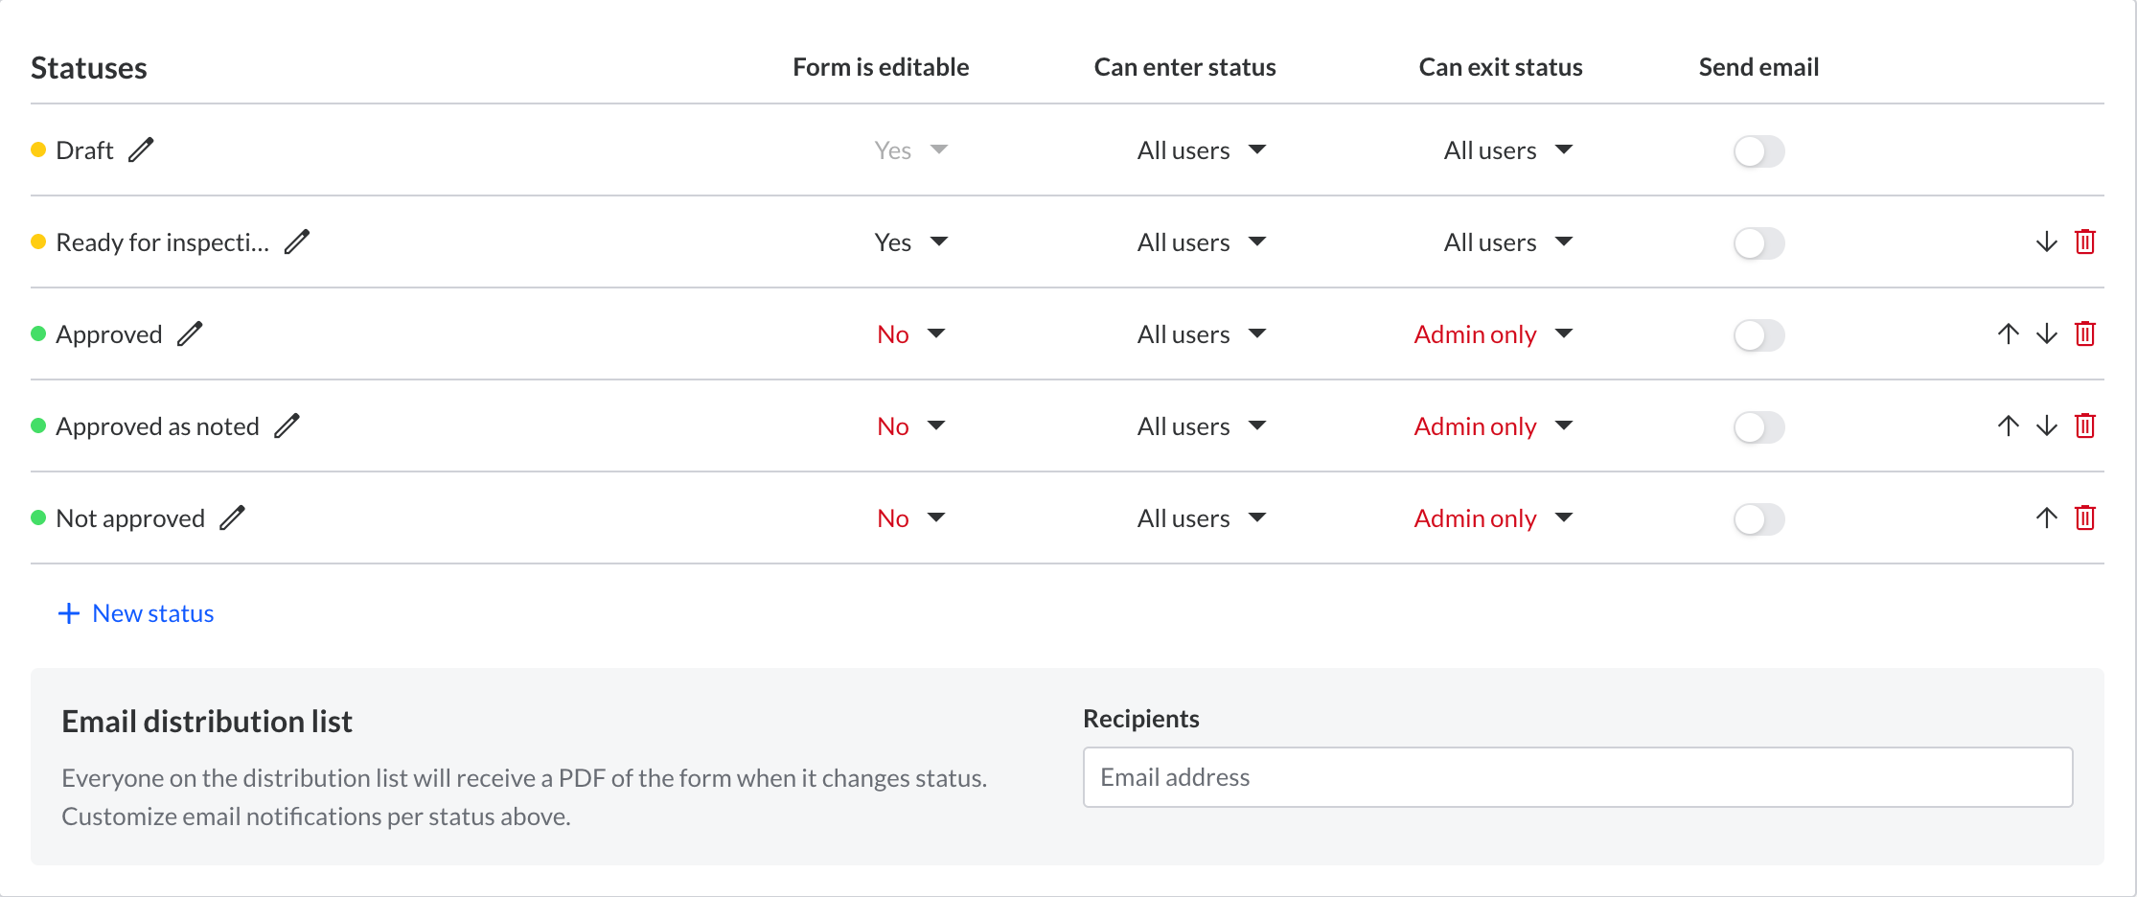Image resolution: width=2137 pixels, height=897 pixels.
Task: Delete the Not approved status
Action: point(2084,517)
